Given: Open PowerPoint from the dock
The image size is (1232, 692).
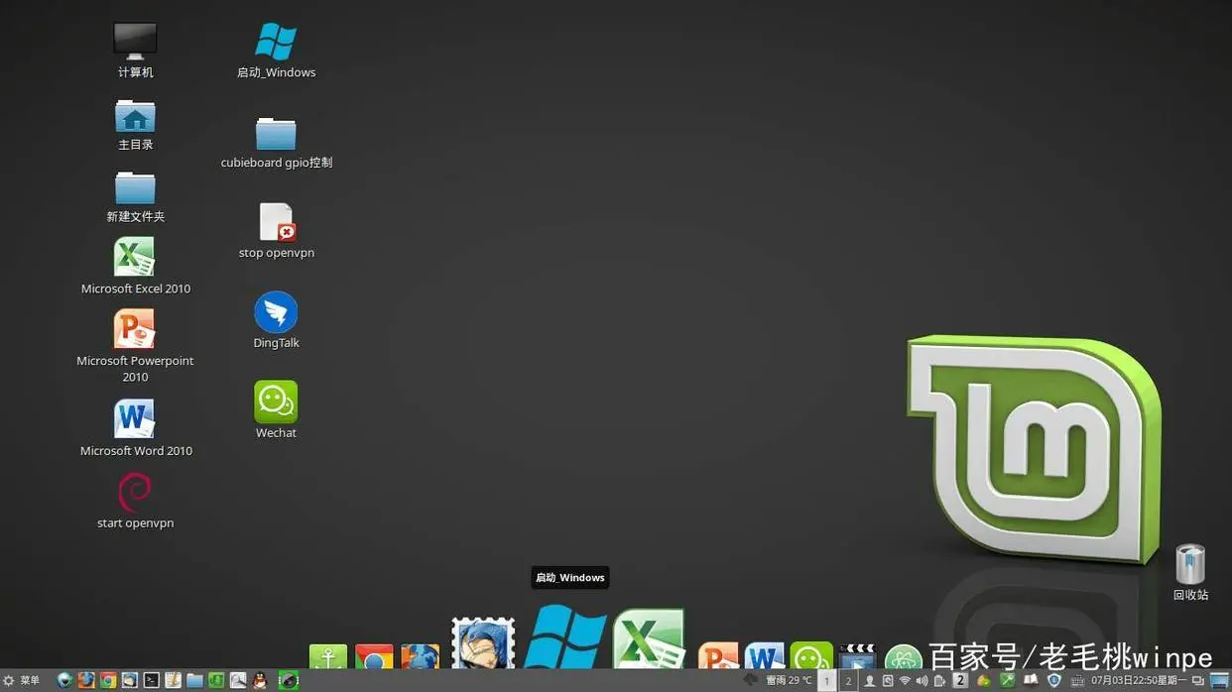Looking at the screenshot, I should tap(718, 656).
